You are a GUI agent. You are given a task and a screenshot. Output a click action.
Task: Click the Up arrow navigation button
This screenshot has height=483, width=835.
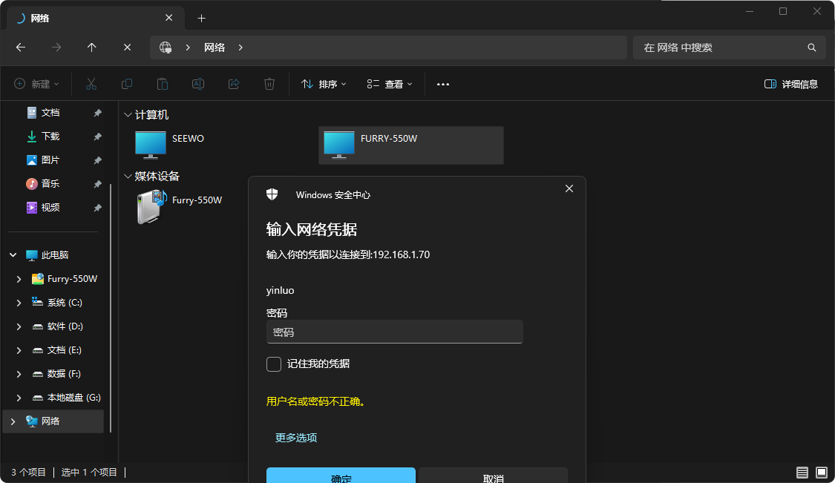click(x=91, y=47)
